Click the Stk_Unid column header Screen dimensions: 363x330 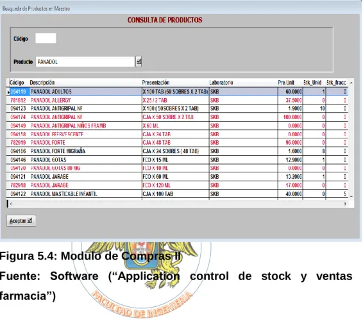coord(312,83)
